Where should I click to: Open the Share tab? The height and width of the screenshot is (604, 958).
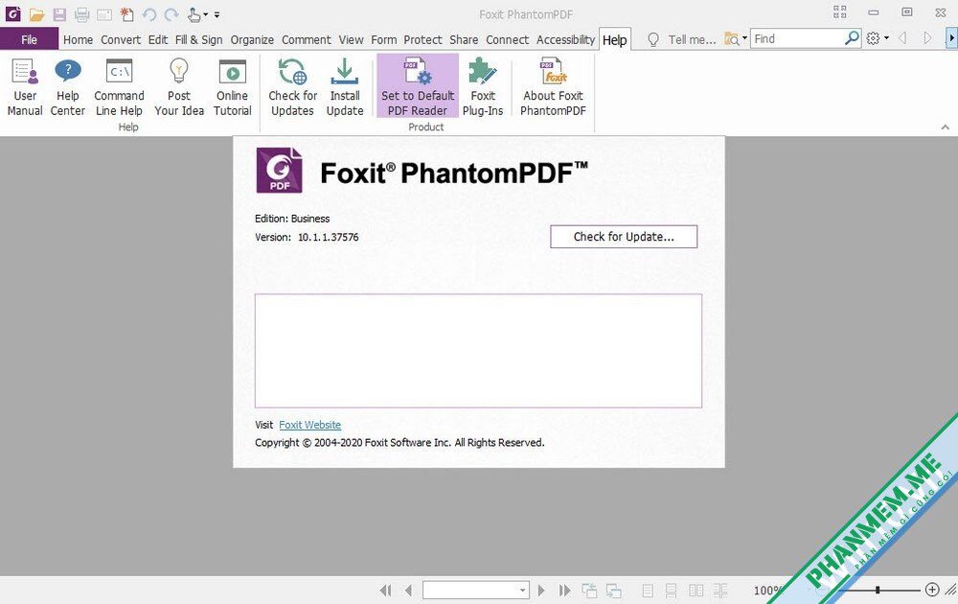(x=464, y=39)
